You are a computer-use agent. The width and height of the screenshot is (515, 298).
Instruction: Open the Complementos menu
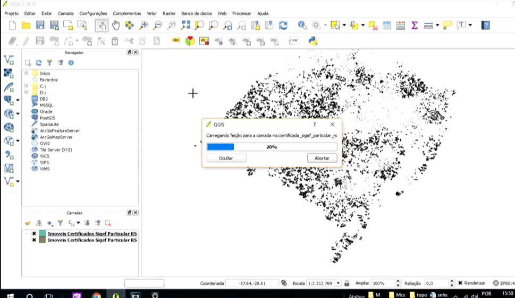pyautogui.click(x=127, y=13)
